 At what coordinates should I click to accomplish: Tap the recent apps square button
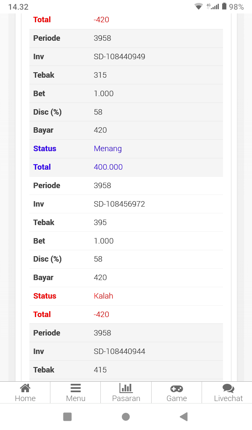67,417
